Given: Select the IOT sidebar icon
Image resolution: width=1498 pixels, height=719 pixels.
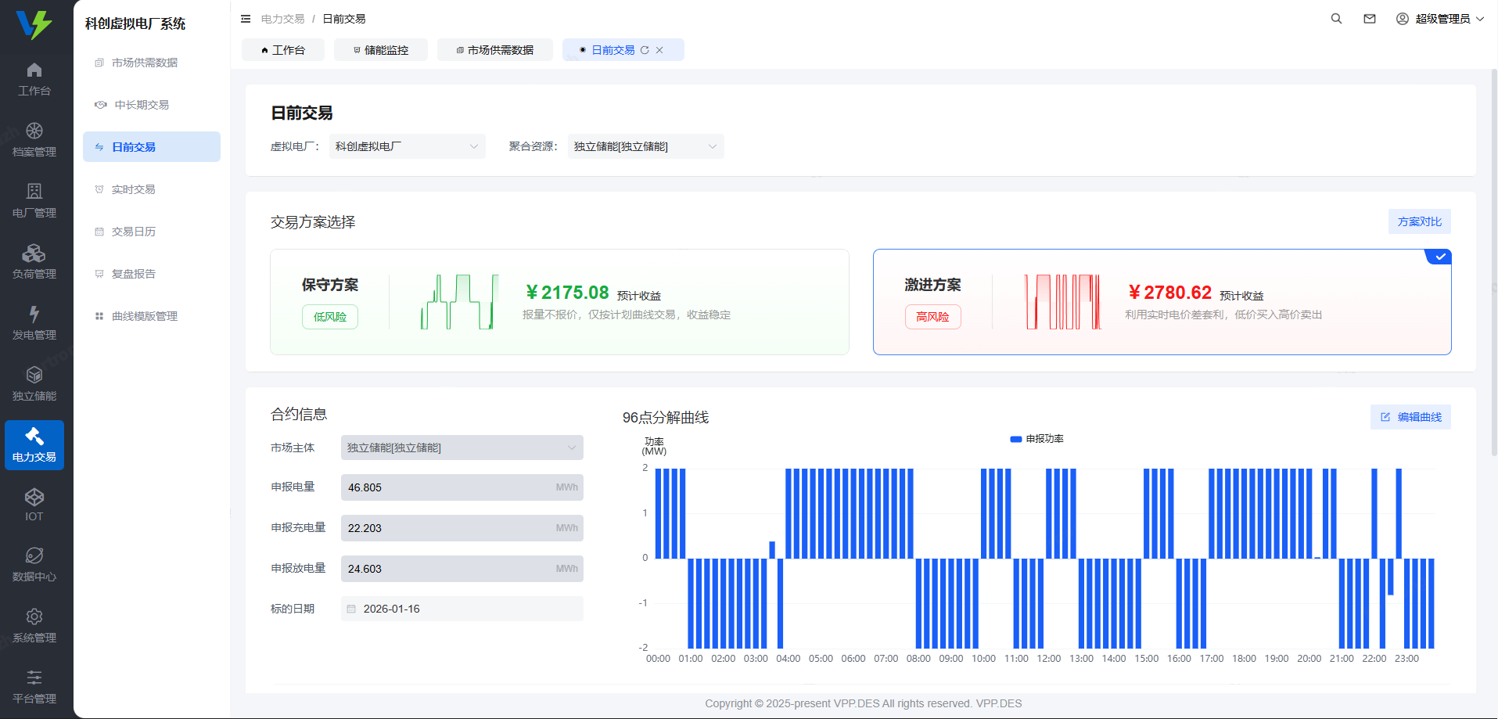Looking at the screenshot, I should [x=34, y=505].
